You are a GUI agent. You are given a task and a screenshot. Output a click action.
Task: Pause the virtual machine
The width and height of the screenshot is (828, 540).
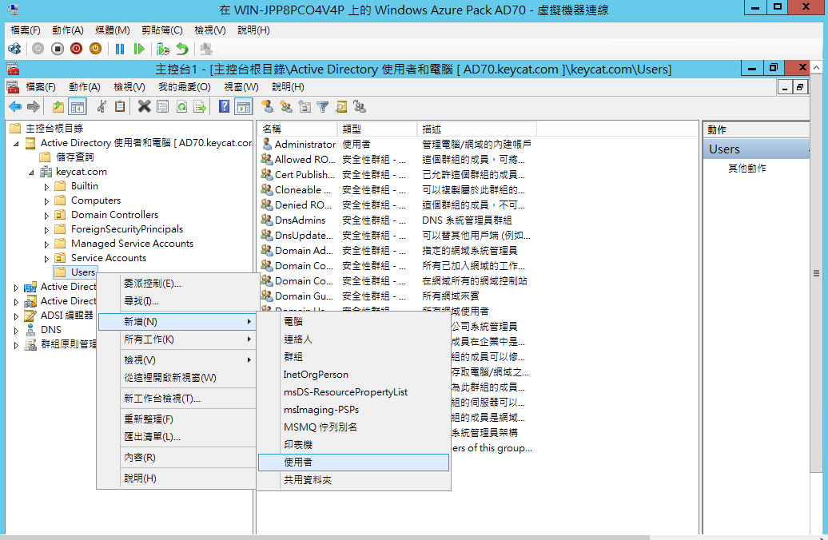pos(120,49)
